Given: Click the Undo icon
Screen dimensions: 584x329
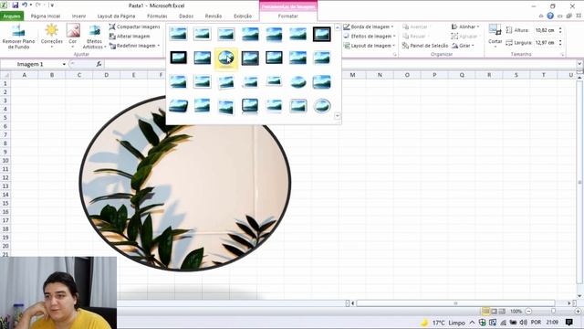Looking at the screenshot, I should pos(25,5).
